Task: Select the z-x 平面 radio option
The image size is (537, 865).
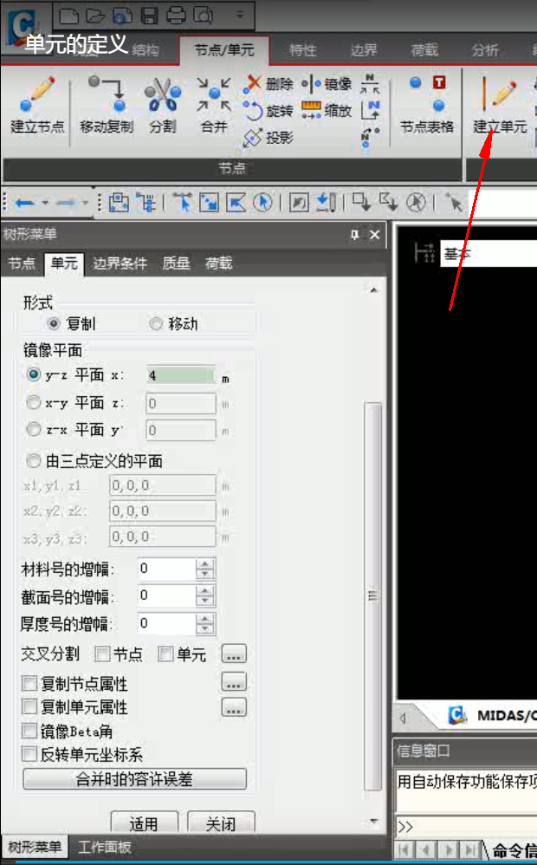Action: click(34, 429)
